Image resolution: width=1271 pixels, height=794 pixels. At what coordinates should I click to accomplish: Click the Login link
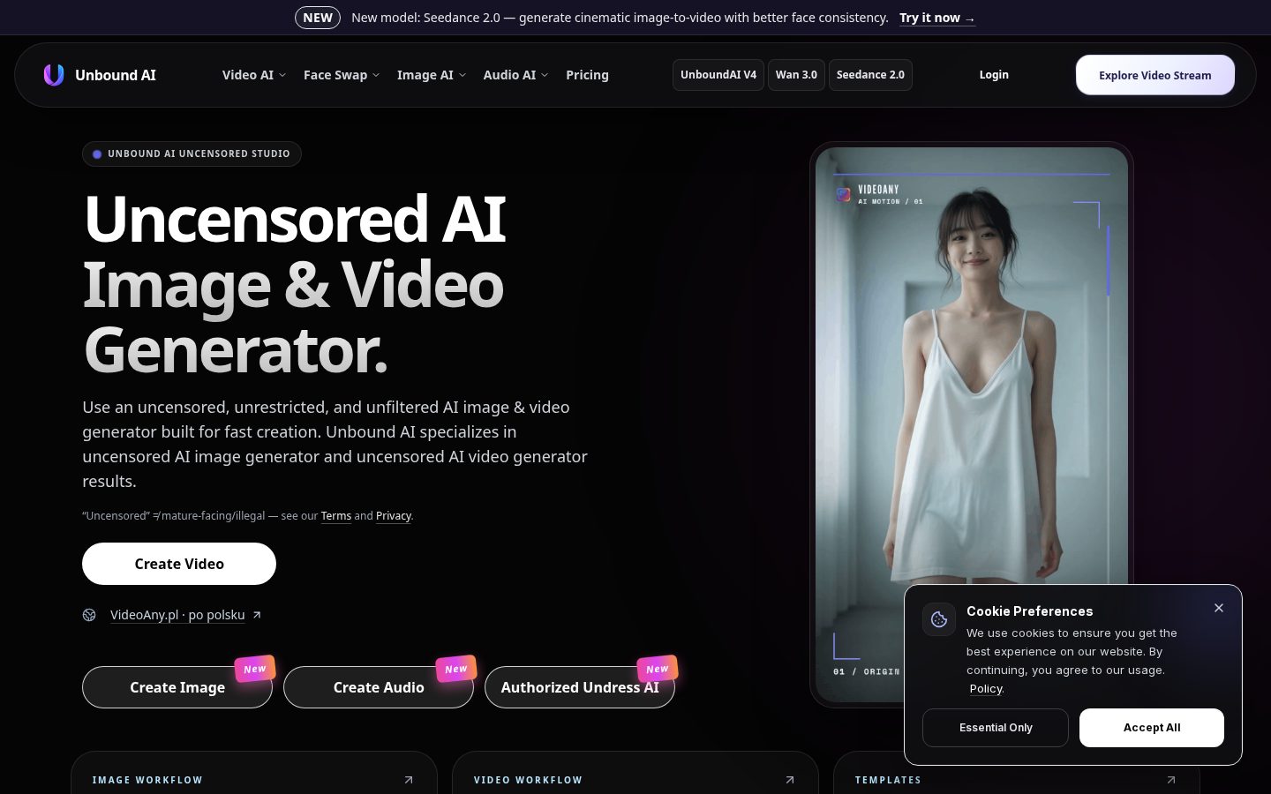(x=994, y=75)
